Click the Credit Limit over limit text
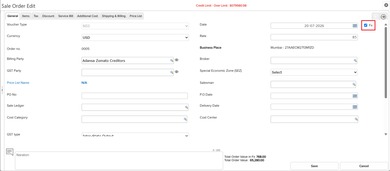Image resolution: width=390 pixels, height=171 pixels. [221, 6]
